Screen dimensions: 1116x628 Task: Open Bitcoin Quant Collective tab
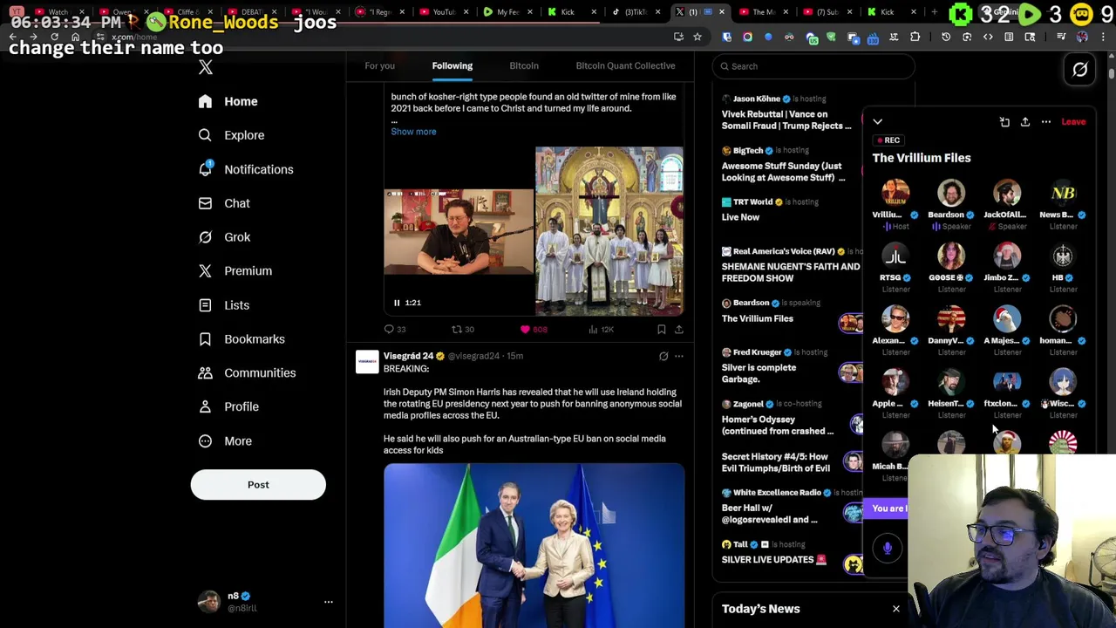(625, 65)
